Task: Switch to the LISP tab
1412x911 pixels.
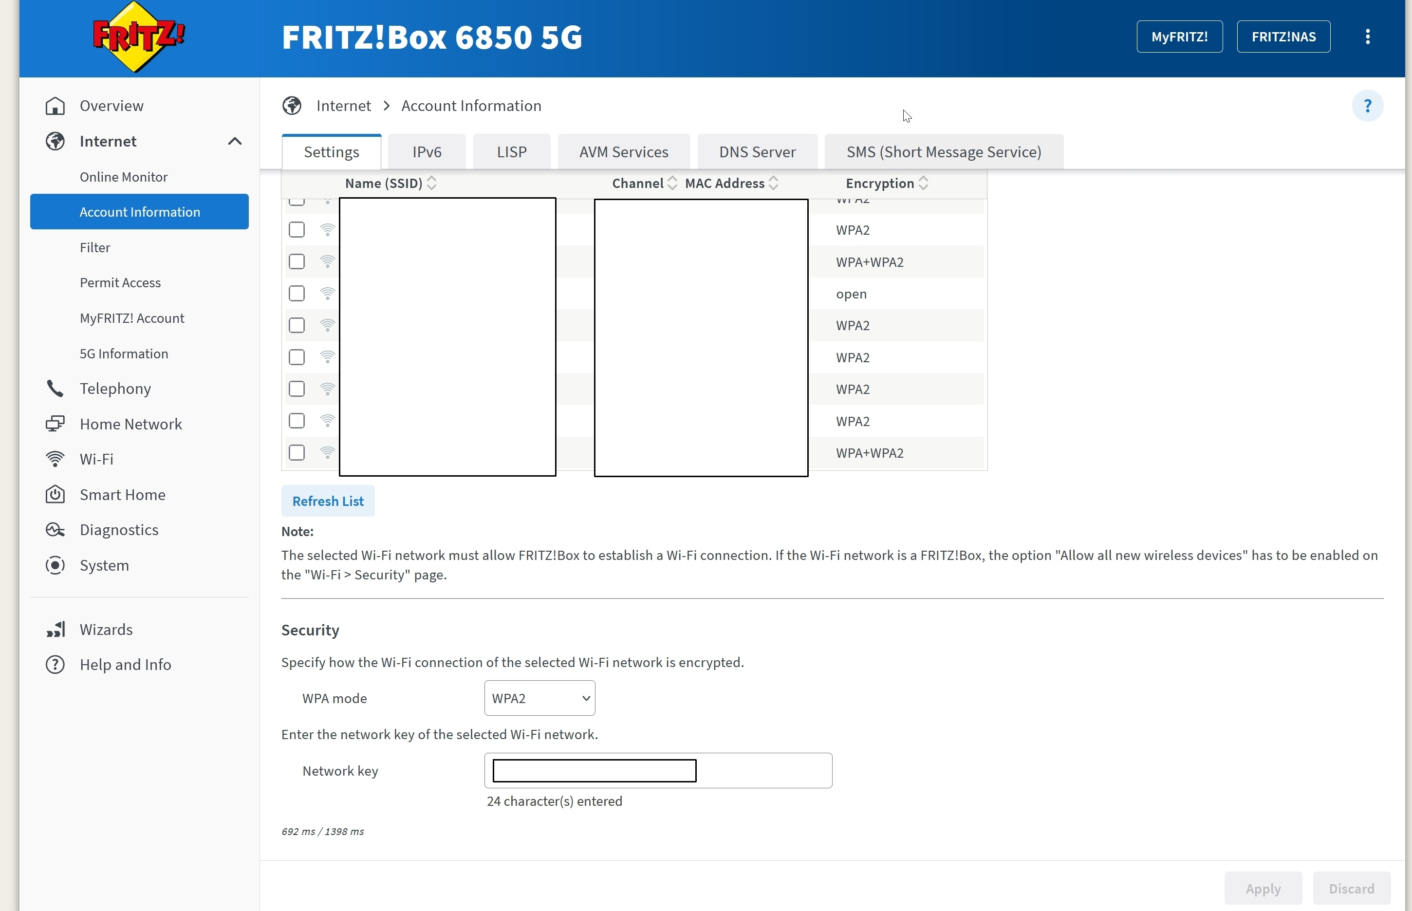Action: point(512,152)
